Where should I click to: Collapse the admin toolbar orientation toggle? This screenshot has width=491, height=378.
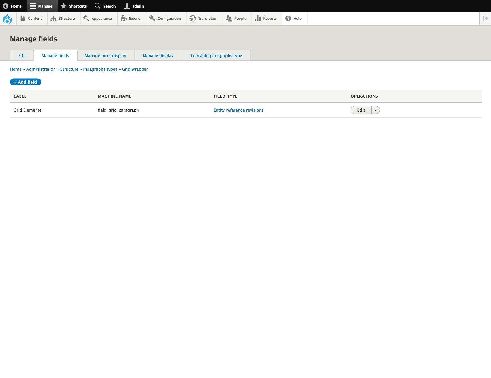click(x=485, y=18)
